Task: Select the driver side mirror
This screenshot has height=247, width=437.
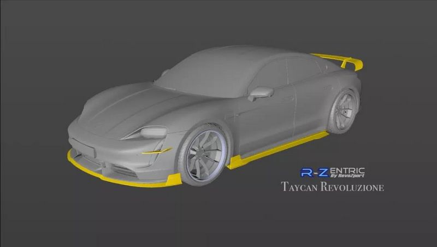Action: [x=261, y=93]
